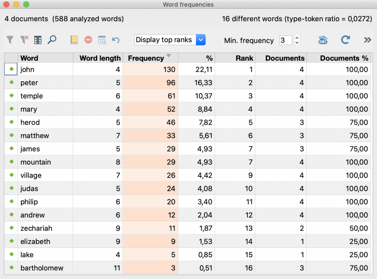Click the table search icon

click(x=102, y=40)
